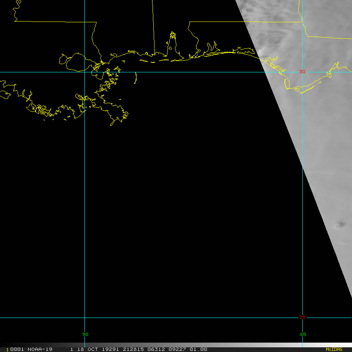Click the 19291 Julian date value
352x352 pixels.
coord(110,349)
